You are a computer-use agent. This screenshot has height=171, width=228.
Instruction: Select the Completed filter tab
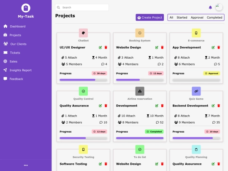pos(214,17)
